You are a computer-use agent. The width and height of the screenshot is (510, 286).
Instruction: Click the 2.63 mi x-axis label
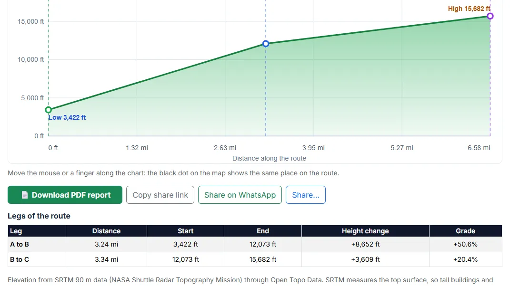(225, 148)
